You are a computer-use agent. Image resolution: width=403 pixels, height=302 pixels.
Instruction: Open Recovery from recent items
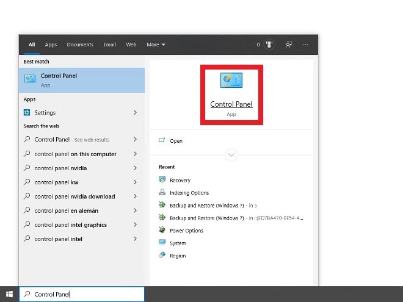click(180, 180)
